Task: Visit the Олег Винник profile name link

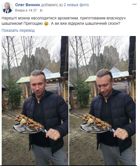Action: (28, 5)
